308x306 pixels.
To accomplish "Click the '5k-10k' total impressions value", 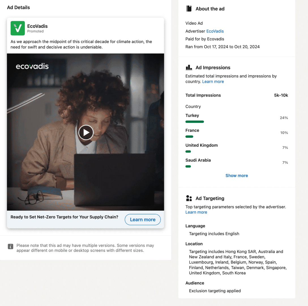I will [281, 95].
